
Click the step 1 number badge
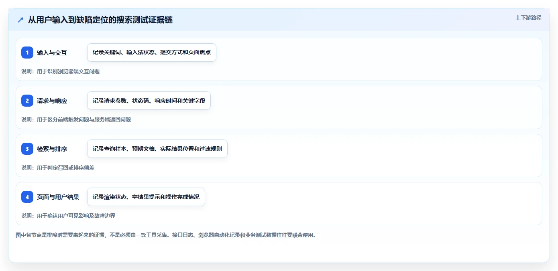(x=27, y=53)
